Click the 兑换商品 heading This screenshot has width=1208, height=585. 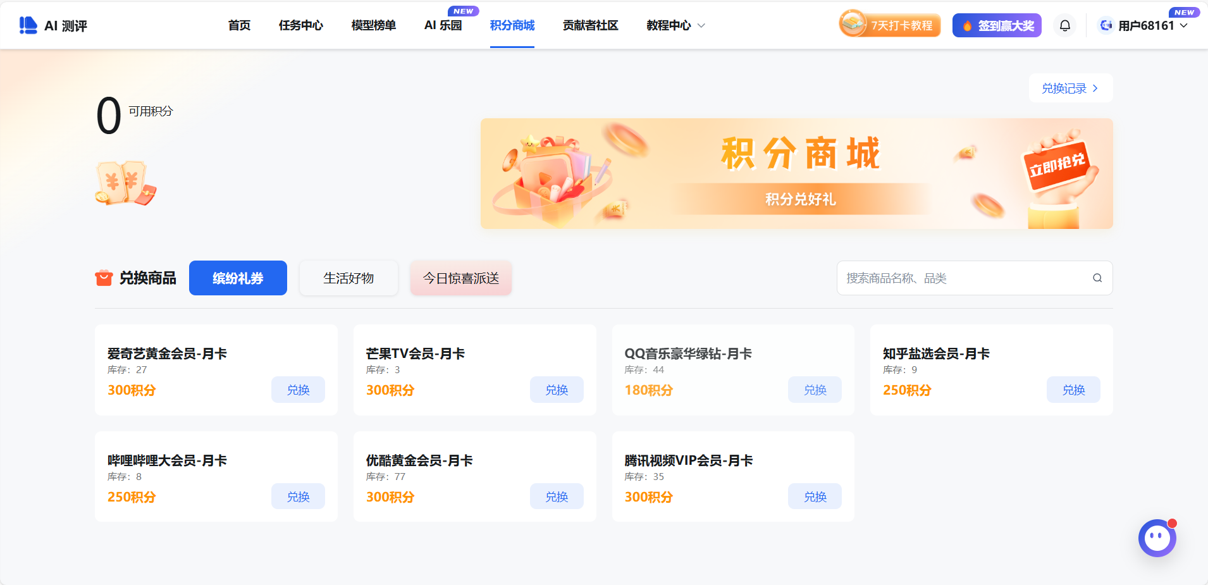148,278
